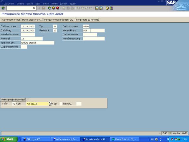Screen dimensions: 189x142
Task: Click the Referință input field
Action: [x=31, y=39]
